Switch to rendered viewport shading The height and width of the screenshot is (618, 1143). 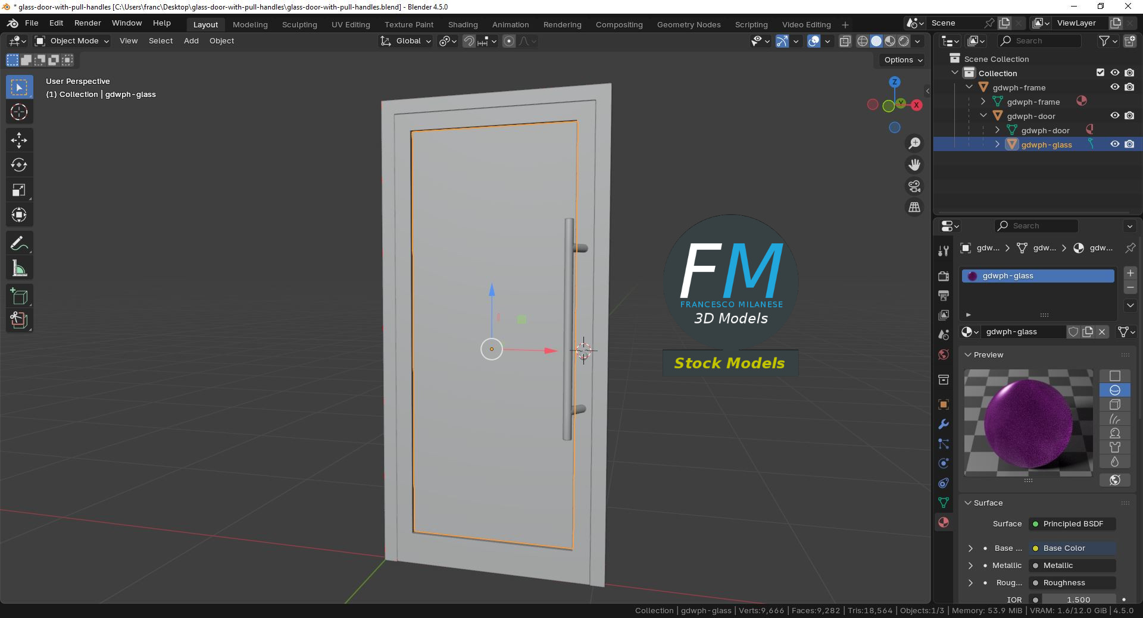(x=904, y=41)
